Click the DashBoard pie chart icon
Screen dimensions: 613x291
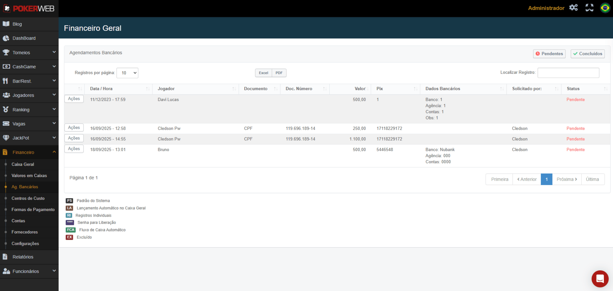click(x=6, y=38)
